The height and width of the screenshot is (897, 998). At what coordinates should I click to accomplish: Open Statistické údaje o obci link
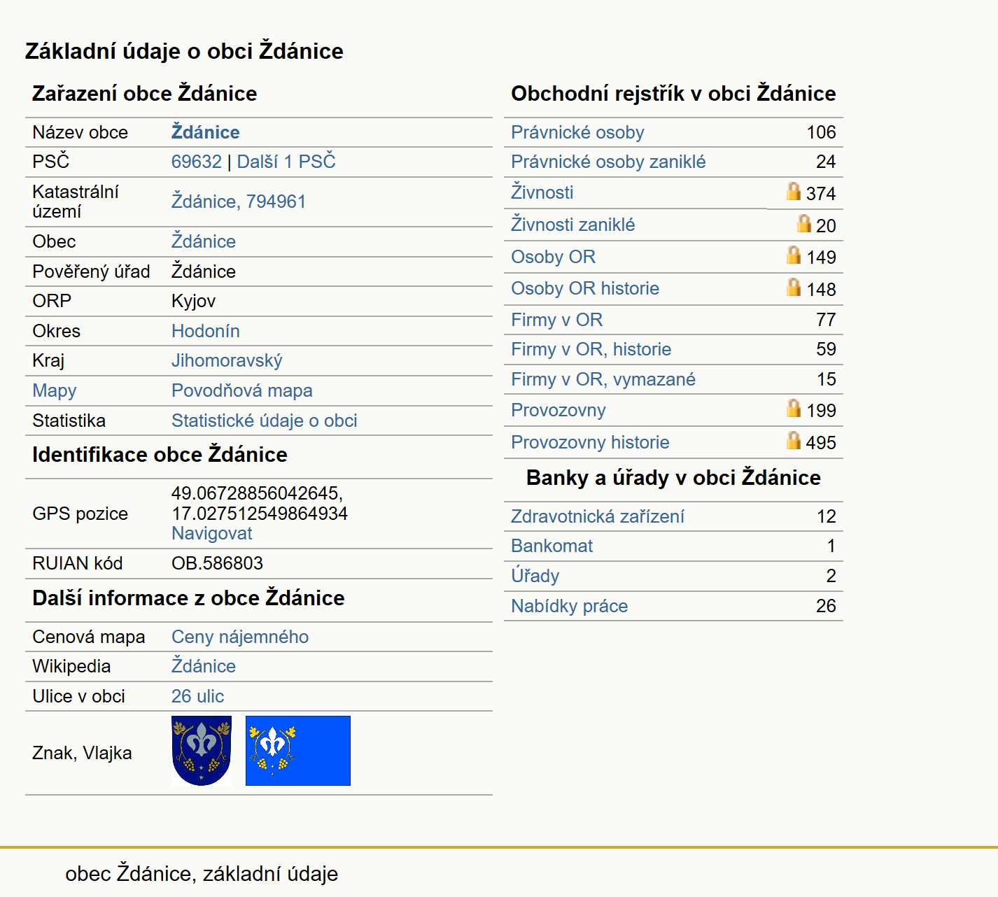pos(265,421)
